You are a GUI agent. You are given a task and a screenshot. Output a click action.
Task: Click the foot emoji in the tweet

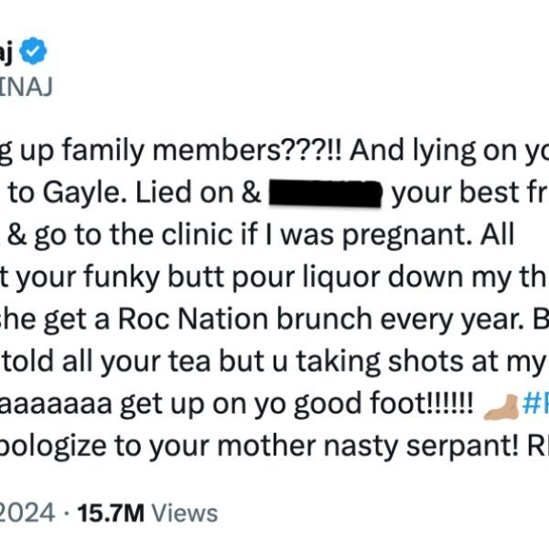[501, 406]
